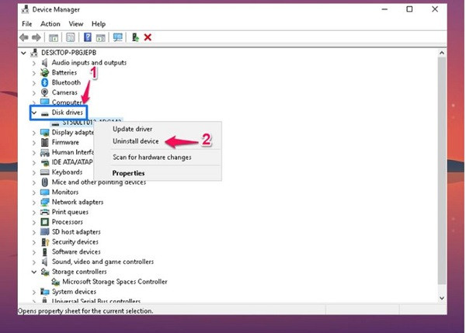
Task: Expand the Processors category
Action: [x=34, y=223]
